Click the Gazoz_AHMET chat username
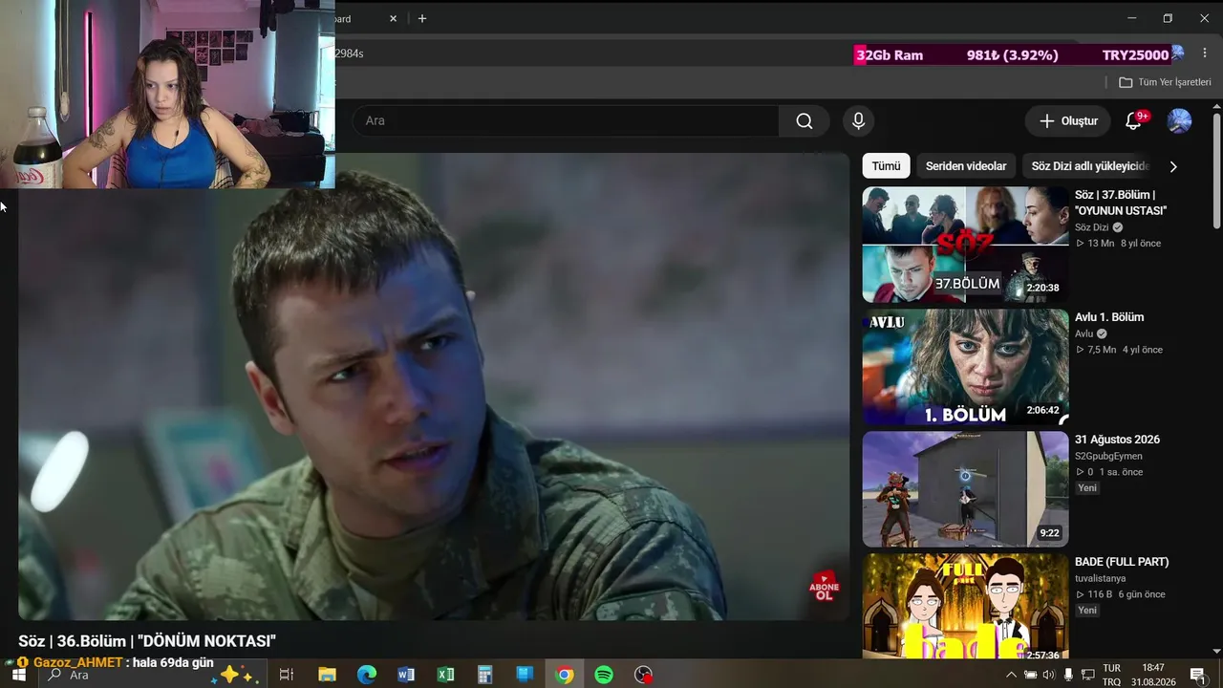 [77, 662]
